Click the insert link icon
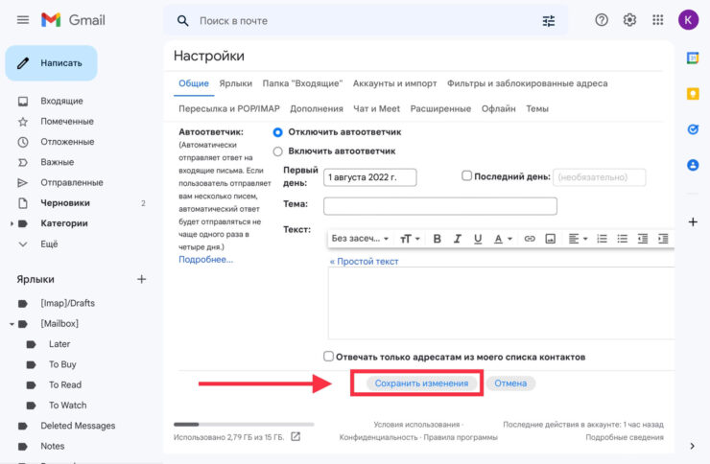Screen dimensions: 710x464 (529, 239)
